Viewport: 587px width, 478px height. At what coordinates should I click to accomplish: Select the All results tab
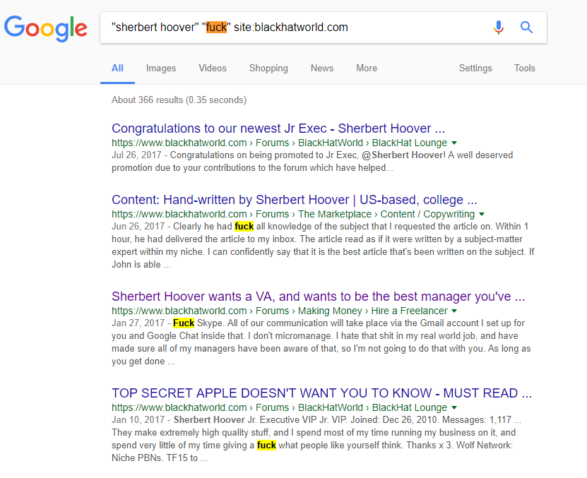(x=117, y=68)
